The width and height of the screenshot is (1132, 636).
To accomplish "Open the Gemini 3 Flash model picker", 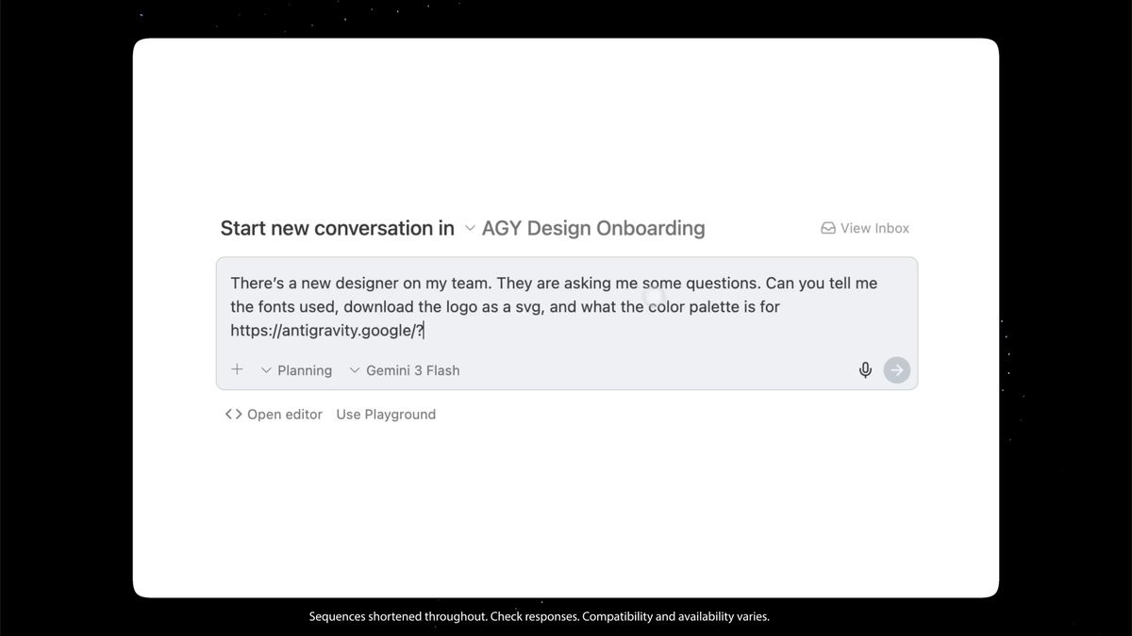I will pos(412,370).
